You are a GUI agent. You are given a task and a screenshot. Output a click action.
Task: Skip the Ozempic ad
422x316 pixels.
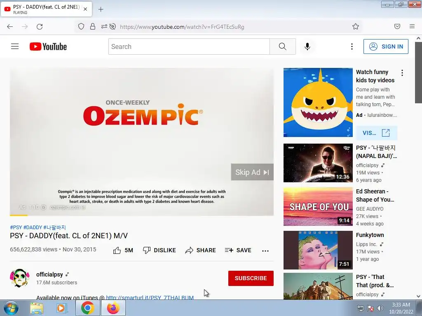[x=252, y=172]
